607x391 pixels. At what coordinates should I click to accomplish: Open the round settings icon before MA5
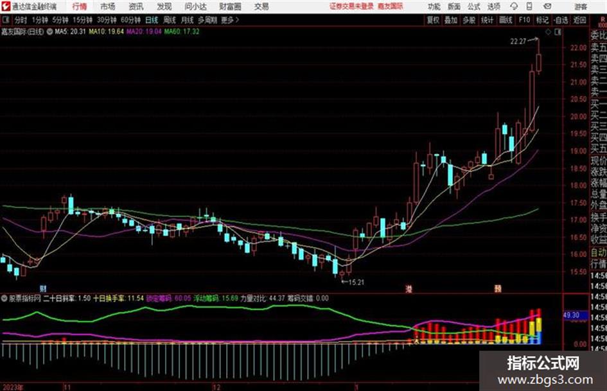coord(49,31)
